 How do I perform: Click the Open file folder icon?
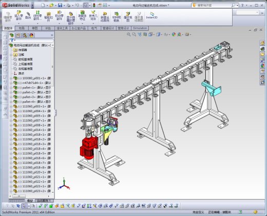coord(51,5)
